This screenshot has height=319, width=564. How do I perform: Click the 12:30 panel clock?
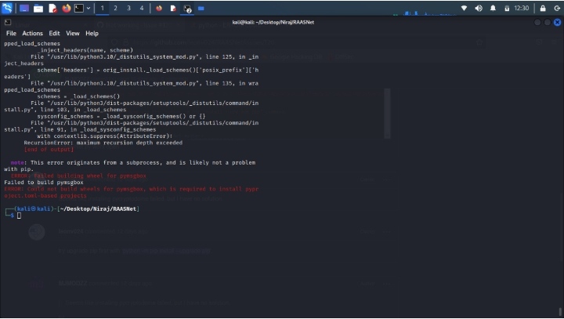click(521, 8)
